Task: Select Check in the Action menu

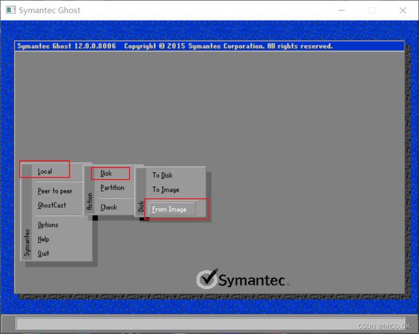Action: [x=109, y=207]
